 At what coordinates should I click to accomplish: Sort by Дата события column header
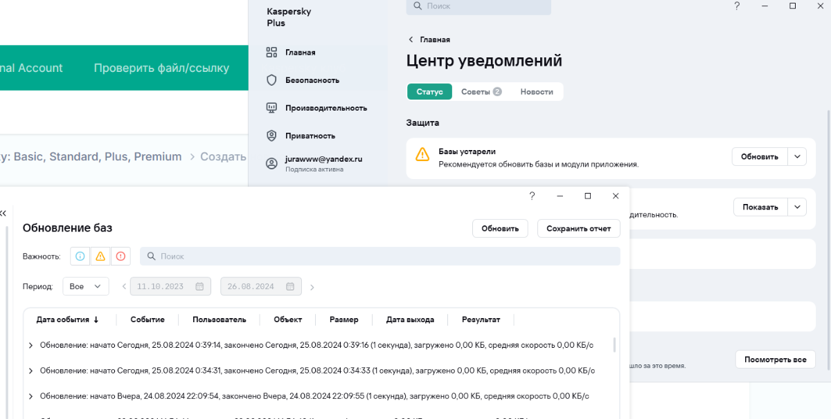(68, 320)
